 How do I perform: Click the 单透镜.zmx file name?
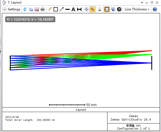coord(133,125)
